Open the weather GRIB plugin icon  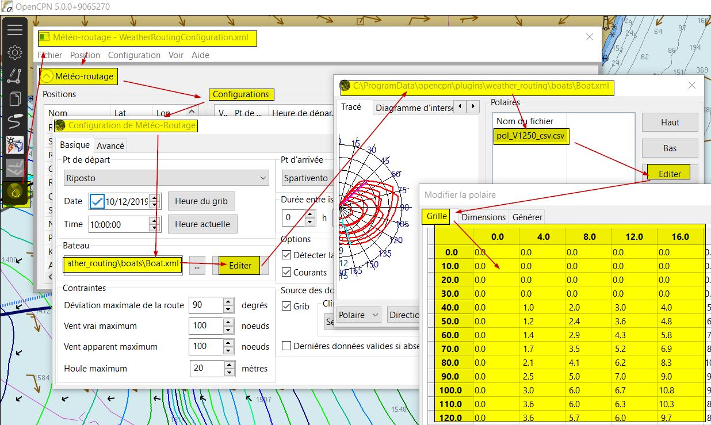15,145
